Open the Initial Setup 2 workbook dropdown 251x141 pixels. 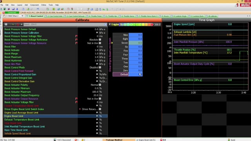click(x=22, y=16)
